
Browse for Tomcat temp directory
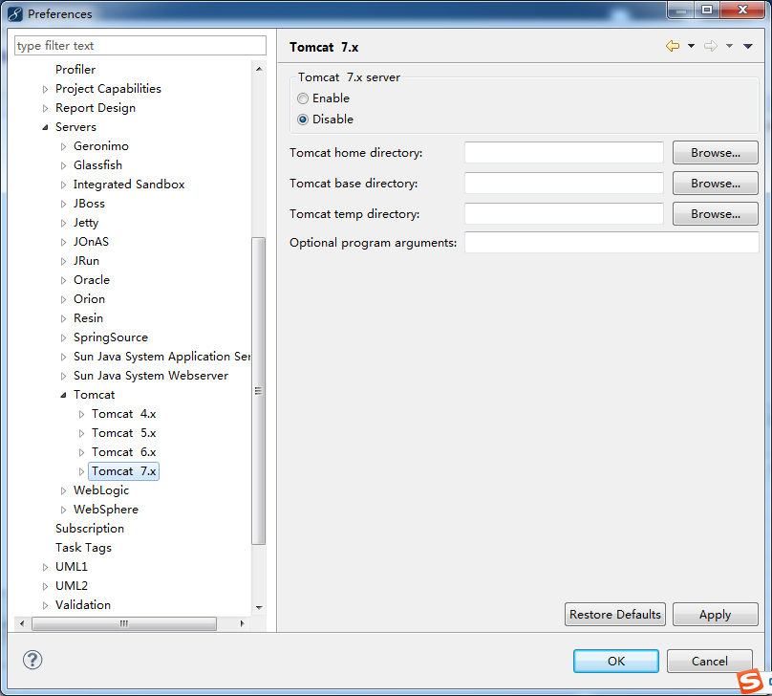pos(715,214)
